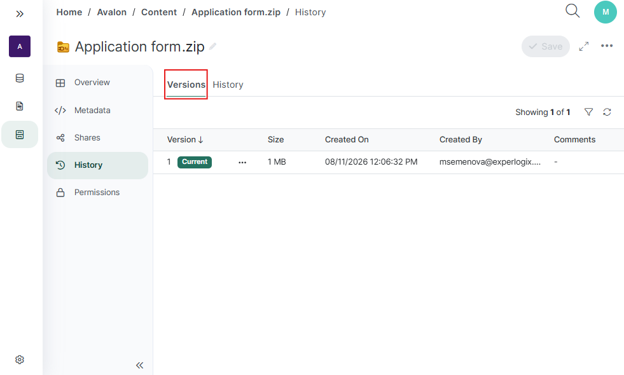
Task: Switch to the History tab
Action: point(228,85)
